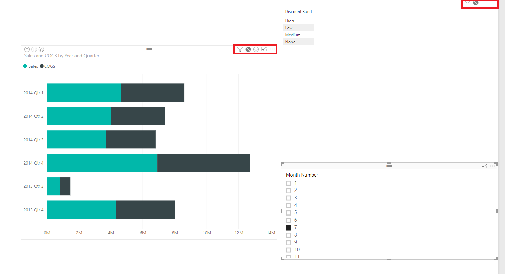Select the Low row in Discount Band
This screenshot has height=274, width=505.
point(299,28)
